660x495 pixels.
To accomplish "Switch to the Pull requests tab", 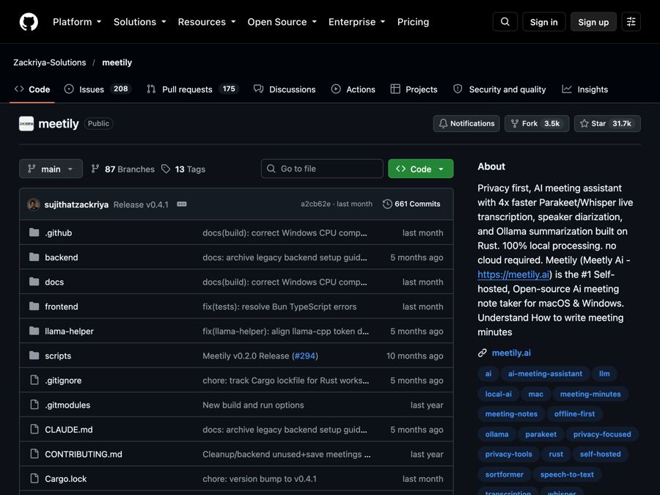I will (x=192, y=89).
